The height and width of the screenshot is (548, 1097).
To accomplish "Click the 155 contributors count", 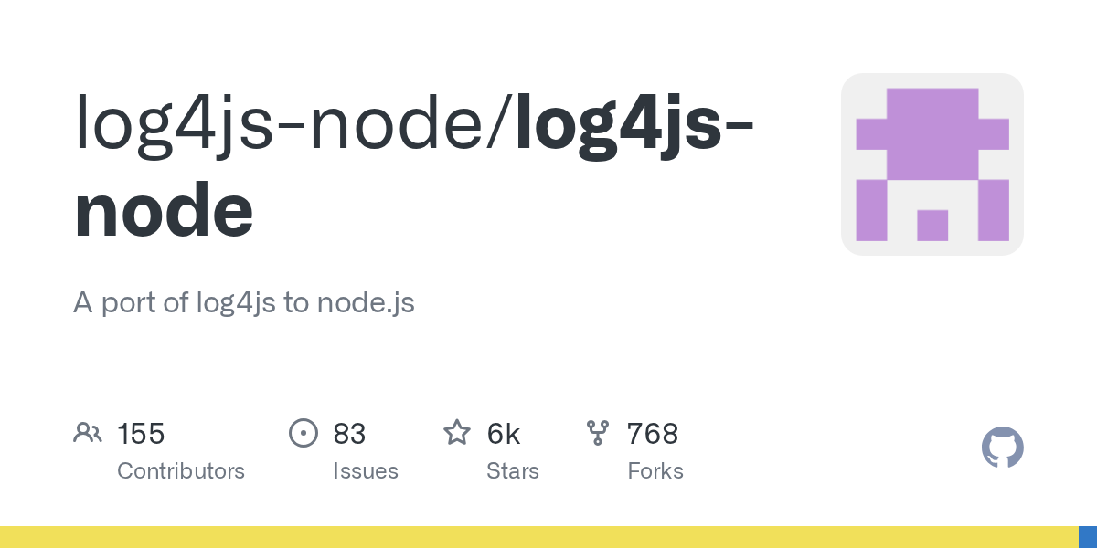I will tap(141, 434).
